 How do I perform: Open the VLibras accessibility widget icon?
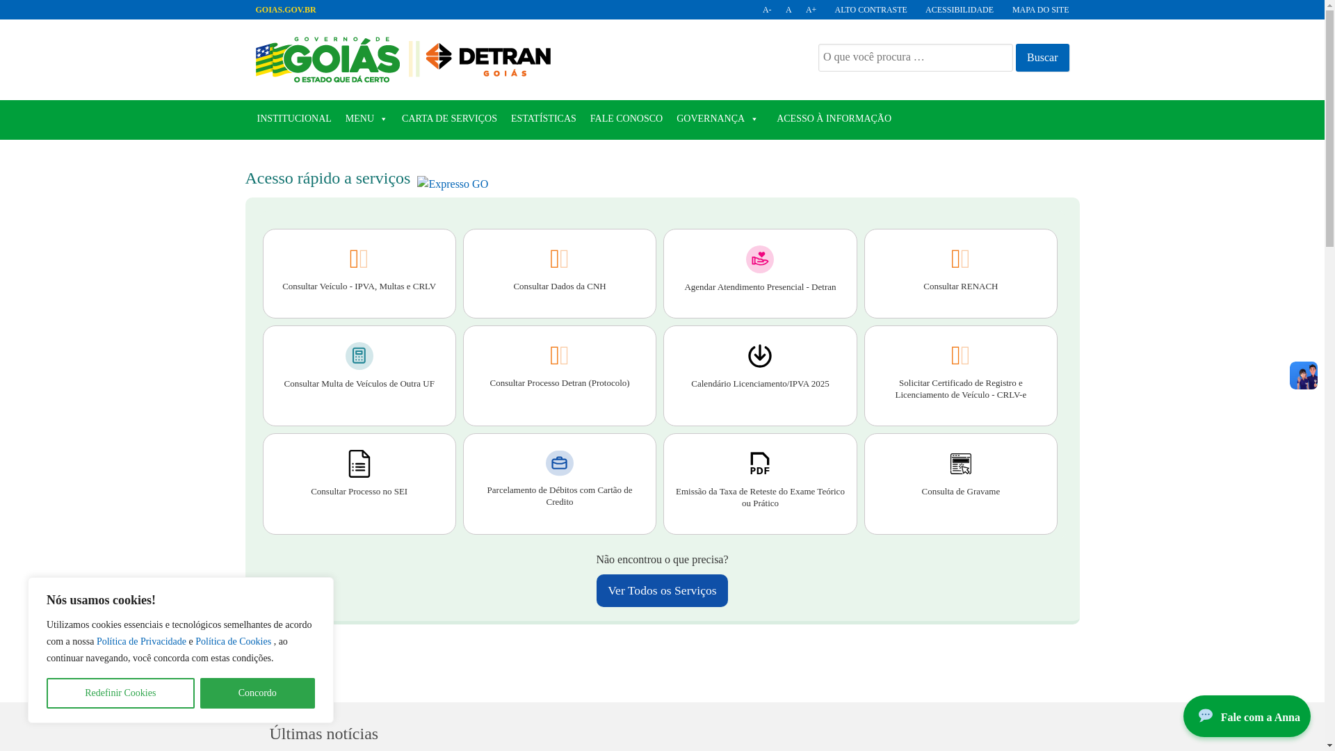(1303, 375)
